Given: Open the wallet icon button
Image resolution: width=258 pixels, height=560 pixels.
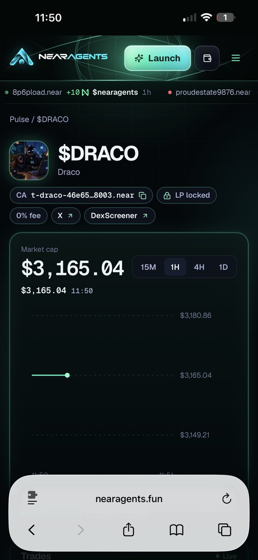Looking at the screenshot, I should pyautogui.click(x=207, y=58).
